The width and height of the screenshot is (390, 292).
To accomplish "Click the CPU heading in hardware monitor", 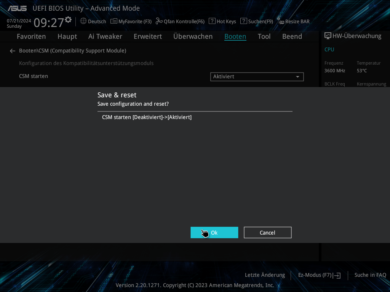I will click(x=329, y=49).
